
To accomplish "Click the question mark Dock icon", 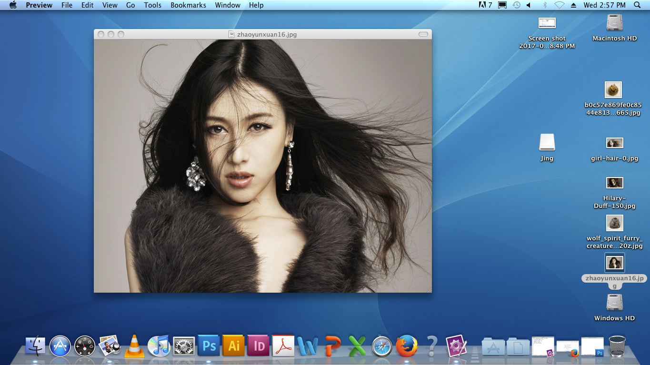I will [x=431, y=346].
